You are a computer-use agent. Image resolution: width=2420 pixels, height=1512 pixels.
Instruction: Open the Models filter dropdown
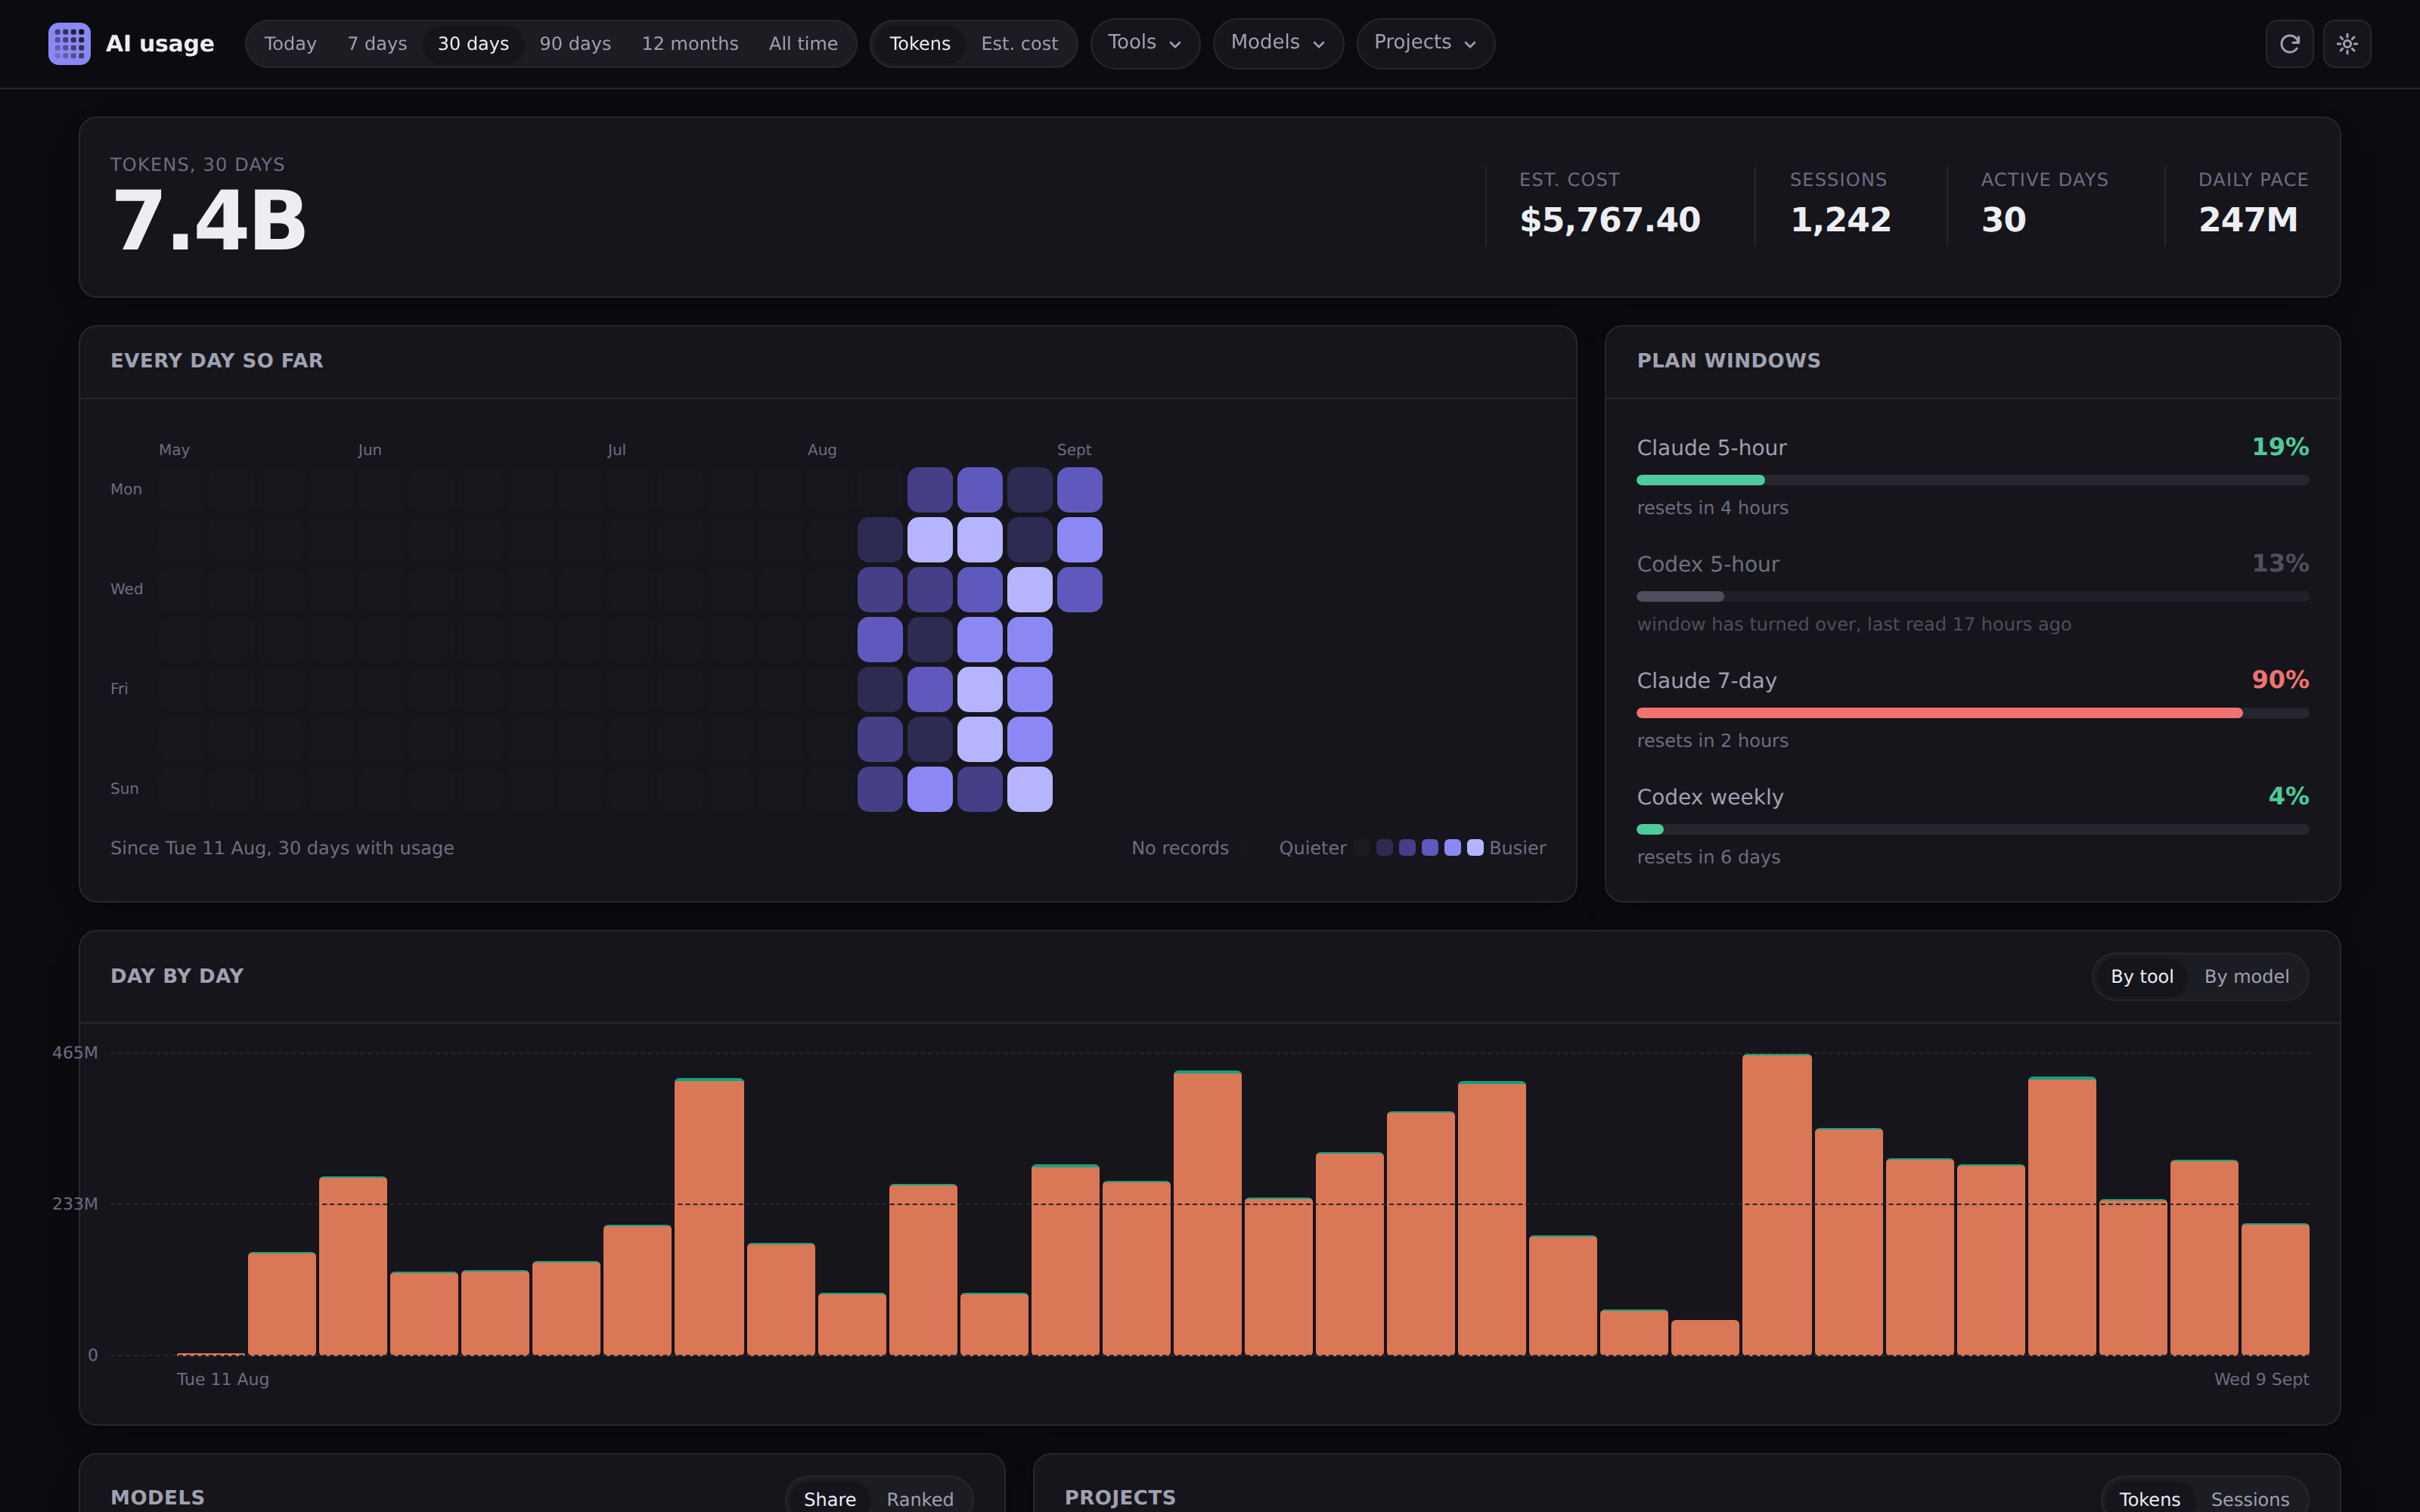[x=1277, y=43]
